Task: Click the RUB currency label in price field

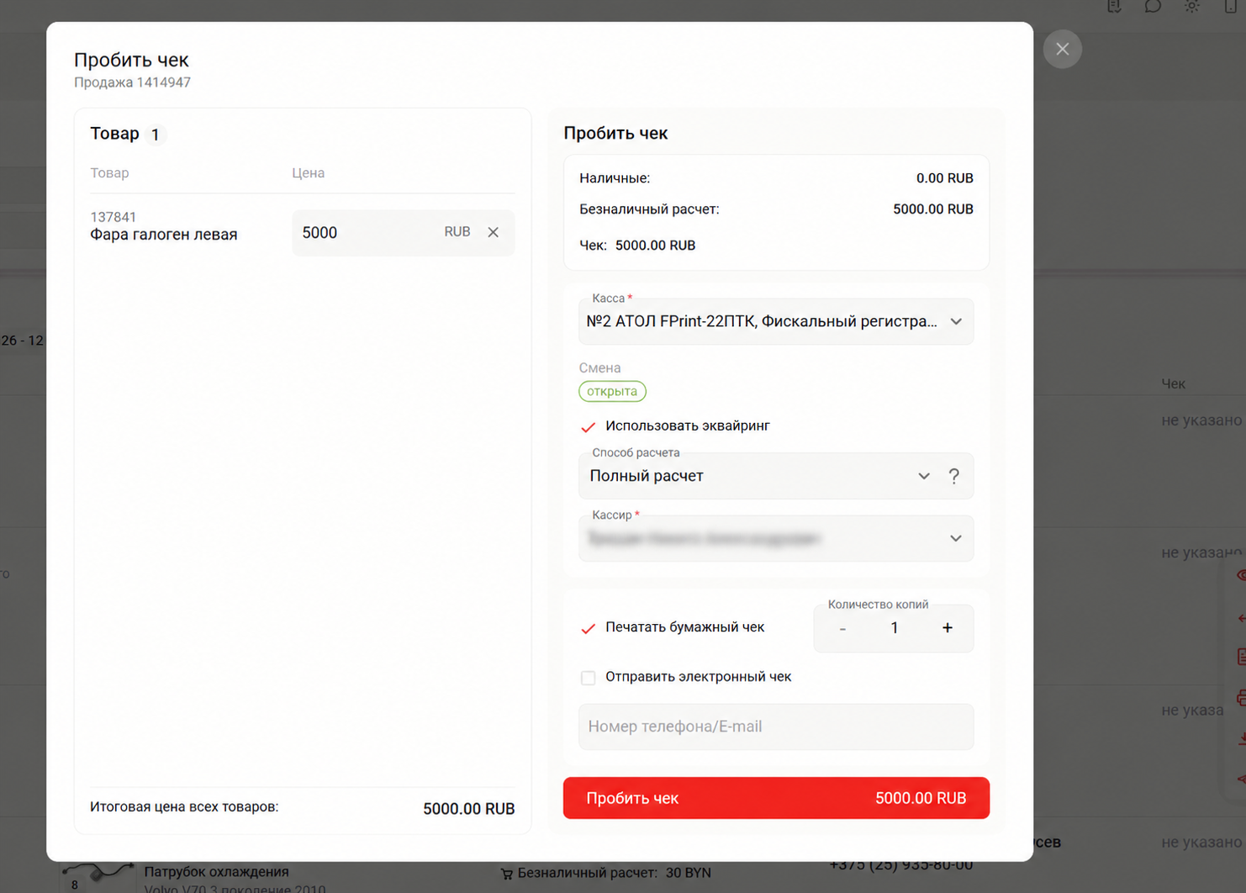Action: click(x=457, y=232)
